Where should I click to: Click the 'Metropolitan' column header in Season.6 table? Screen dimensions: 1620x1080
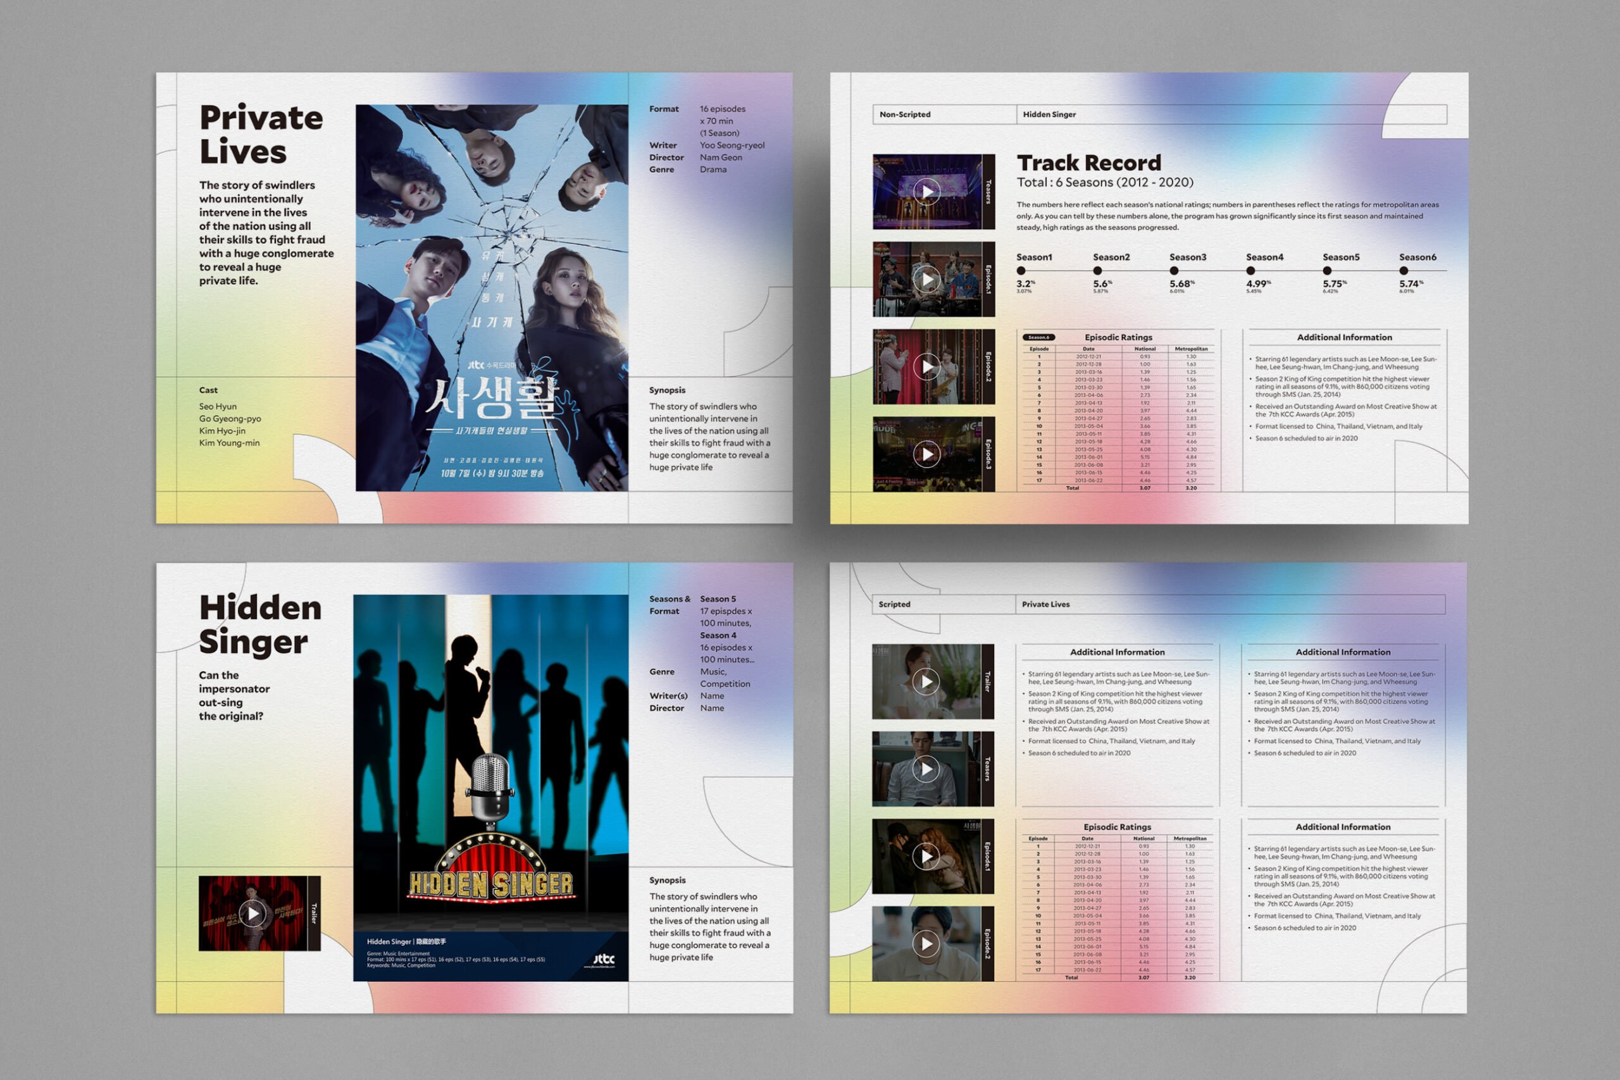[1191, 349]
